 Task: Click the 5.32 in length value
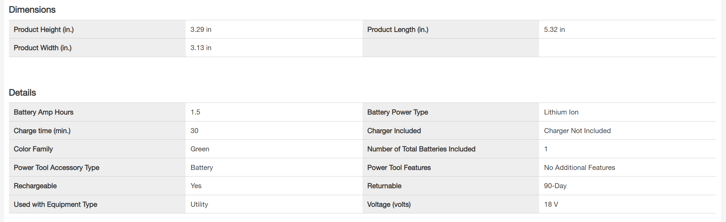click(554, 30)
